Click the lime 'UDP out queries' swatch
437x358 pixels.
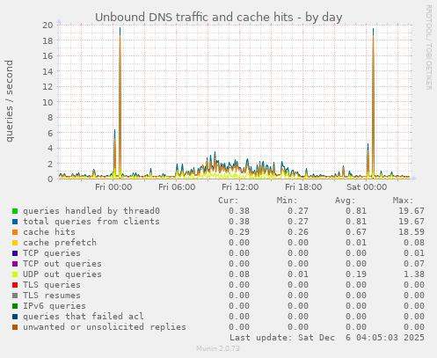click(15, 274)
